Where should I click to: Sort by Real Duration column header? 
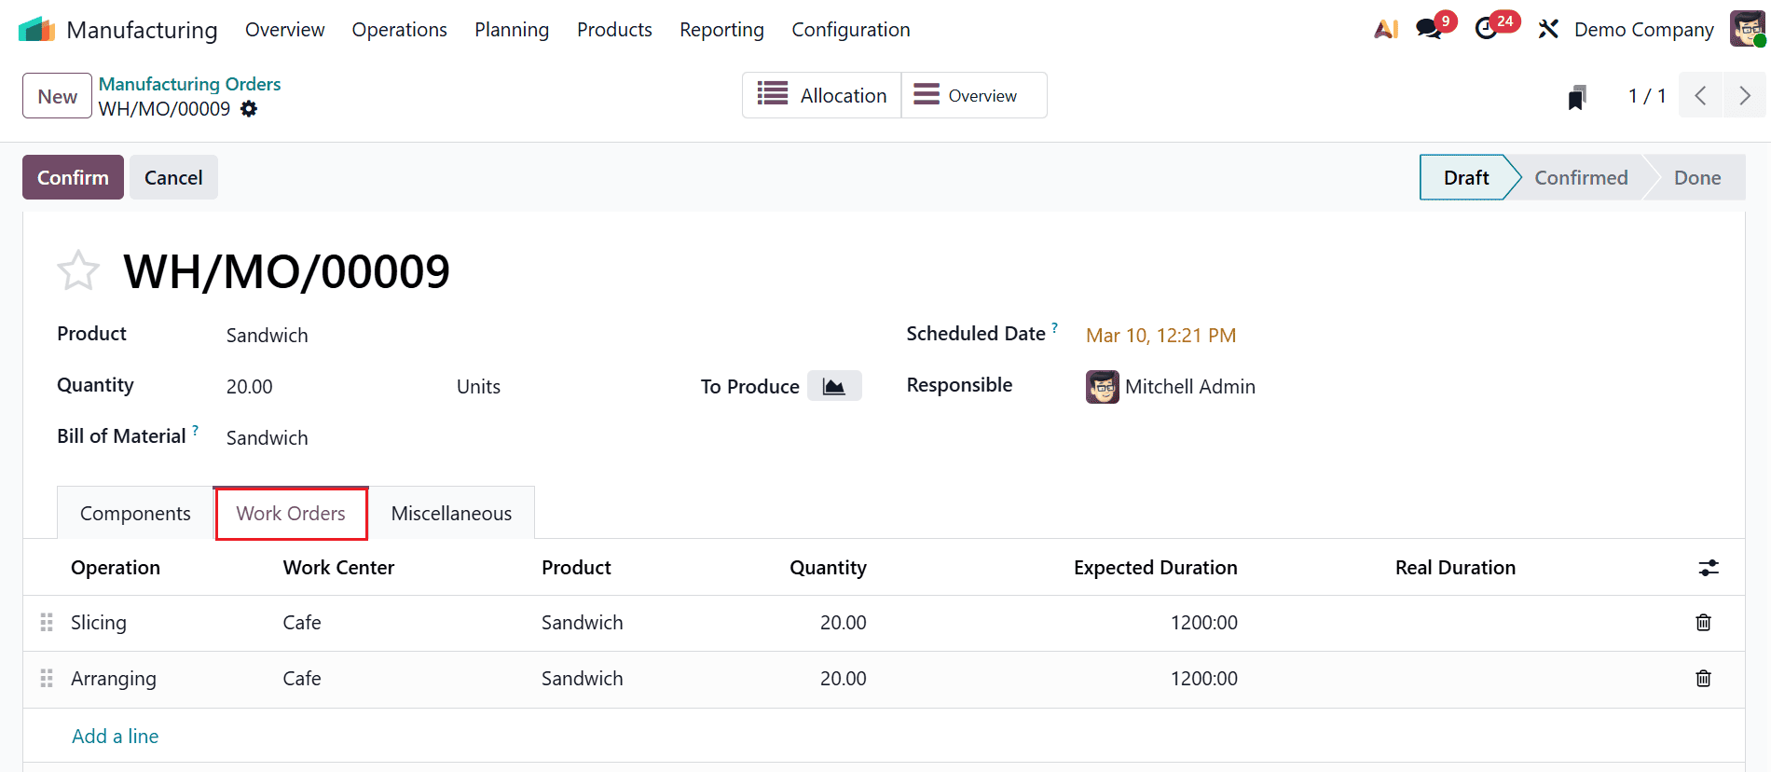[x=1455, y=568]
